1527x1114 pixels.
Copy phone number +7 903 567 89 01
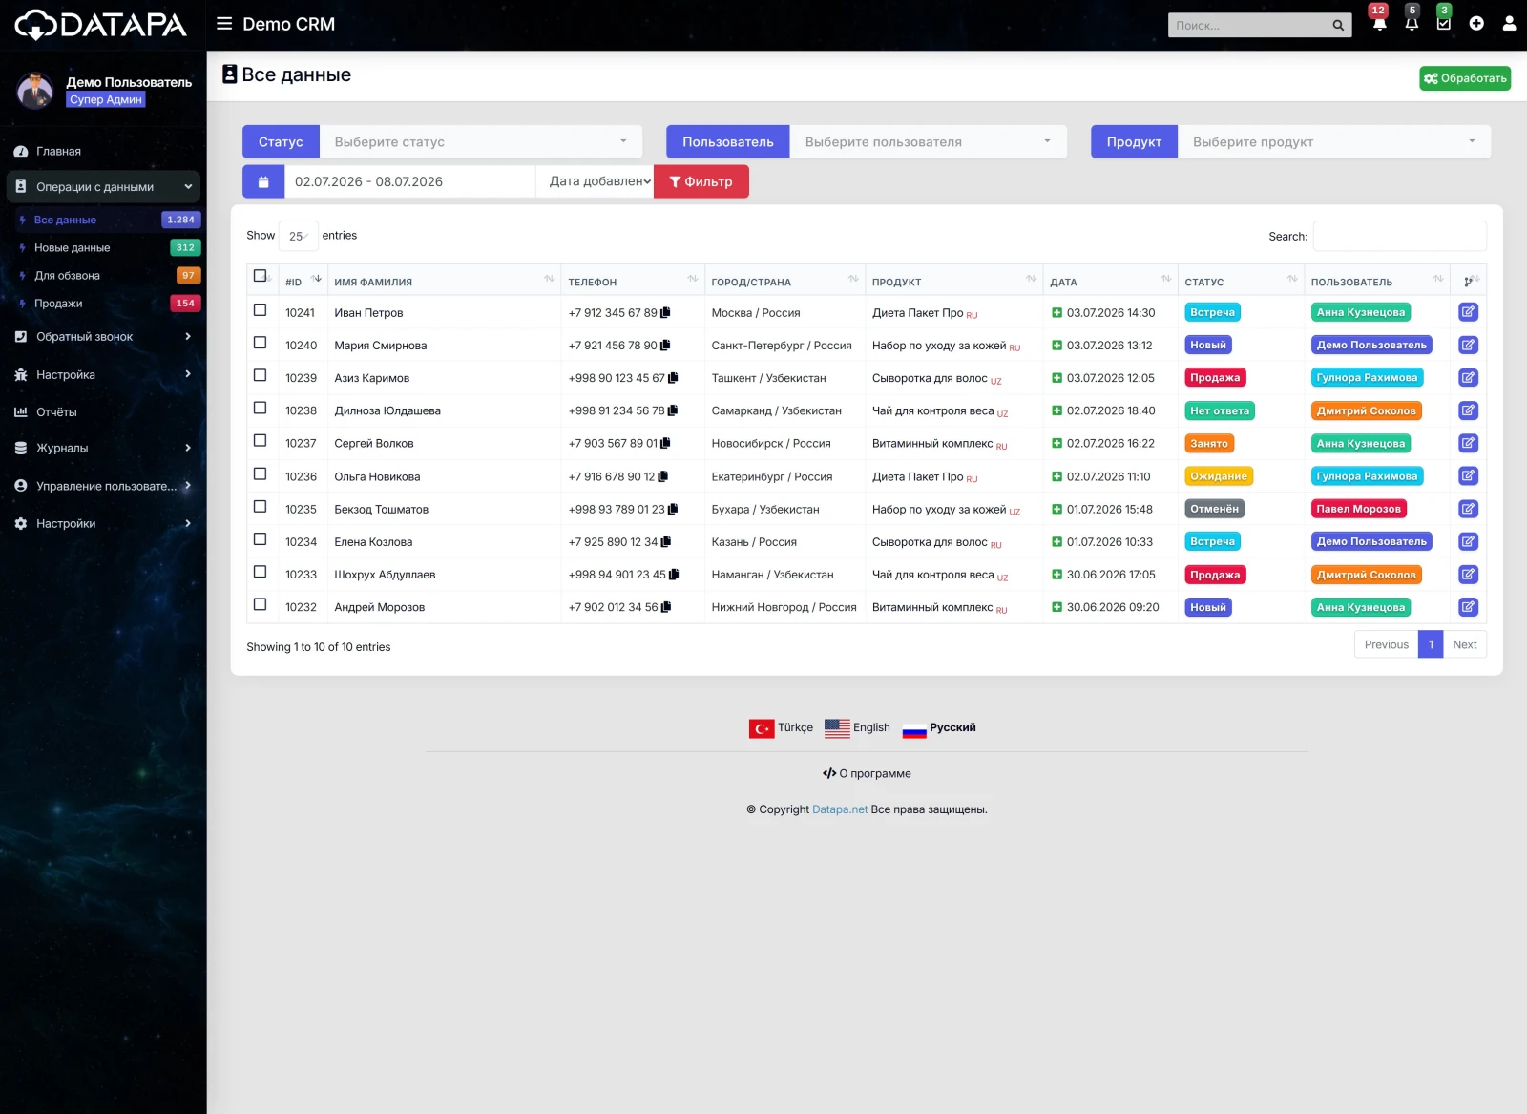[x=666, y=443]
